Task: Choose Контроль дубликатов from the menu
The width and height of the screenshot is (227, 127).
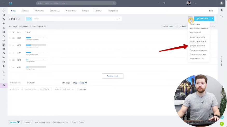Action: click(197, 46)
